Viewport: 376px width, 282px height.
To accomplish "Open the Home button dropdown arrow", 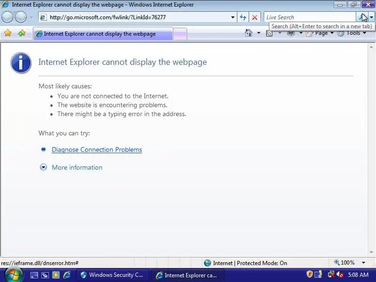I will click(258, 33).
